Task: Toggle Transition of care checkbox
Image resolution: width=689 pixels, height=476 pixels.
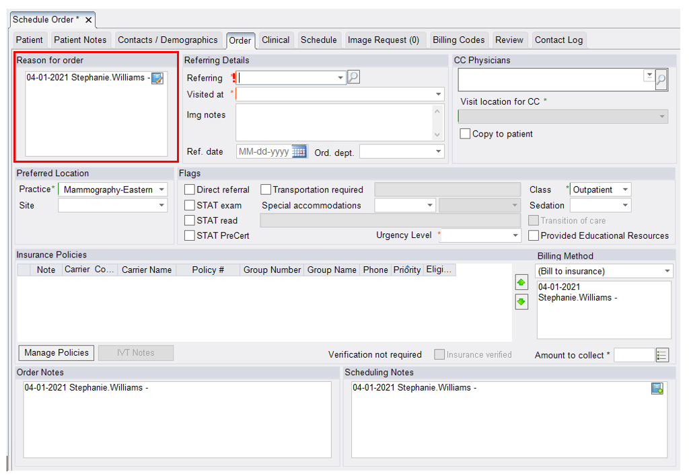Action: click(x=534, y=221)
